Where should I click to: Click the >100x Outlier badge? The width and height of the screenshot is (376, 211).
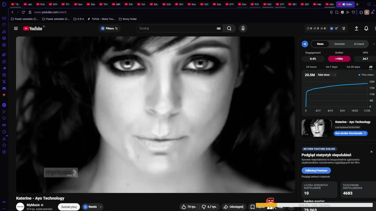tap(339, 59)
